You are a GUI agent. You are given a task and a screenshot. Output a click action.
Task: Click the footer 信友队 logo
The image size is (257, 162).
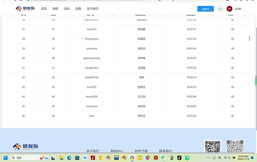coord(26,146)
